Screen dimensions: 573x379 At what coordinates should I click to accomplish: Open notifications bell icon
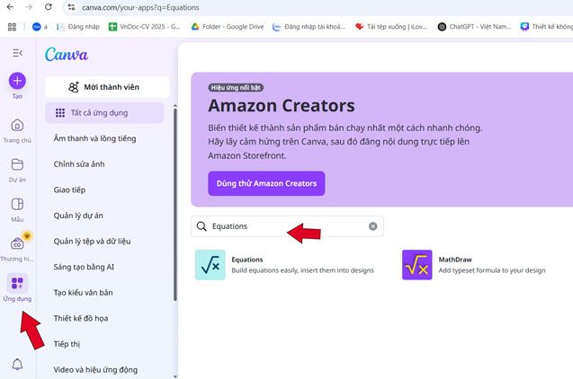click(17, 364)
